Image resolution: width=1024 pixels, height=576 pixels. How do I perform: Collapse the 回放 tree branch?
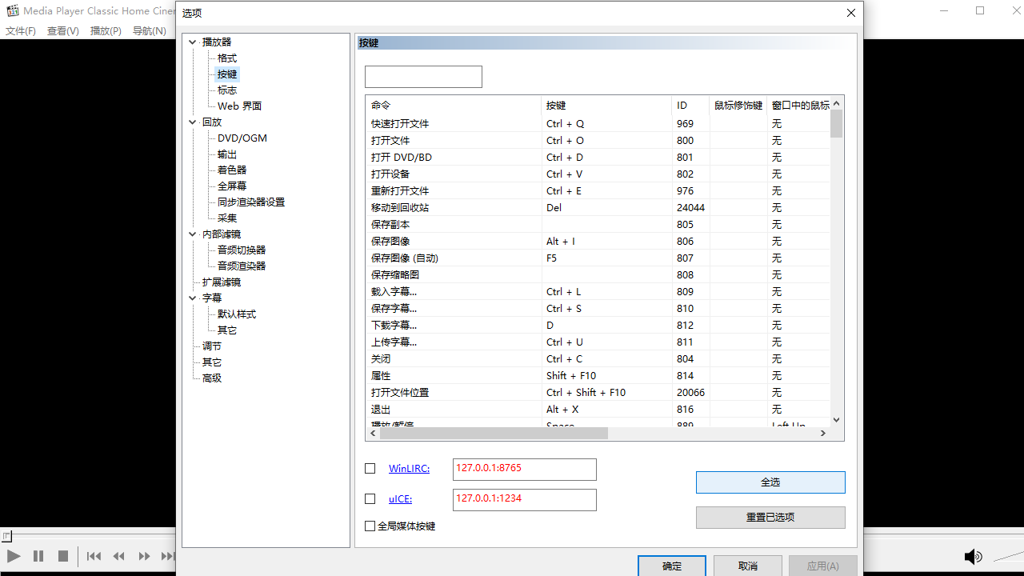click(x=192, y=122)
